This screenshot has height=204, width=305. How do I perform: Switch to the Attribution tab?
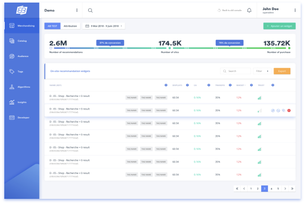pos(70,26)
